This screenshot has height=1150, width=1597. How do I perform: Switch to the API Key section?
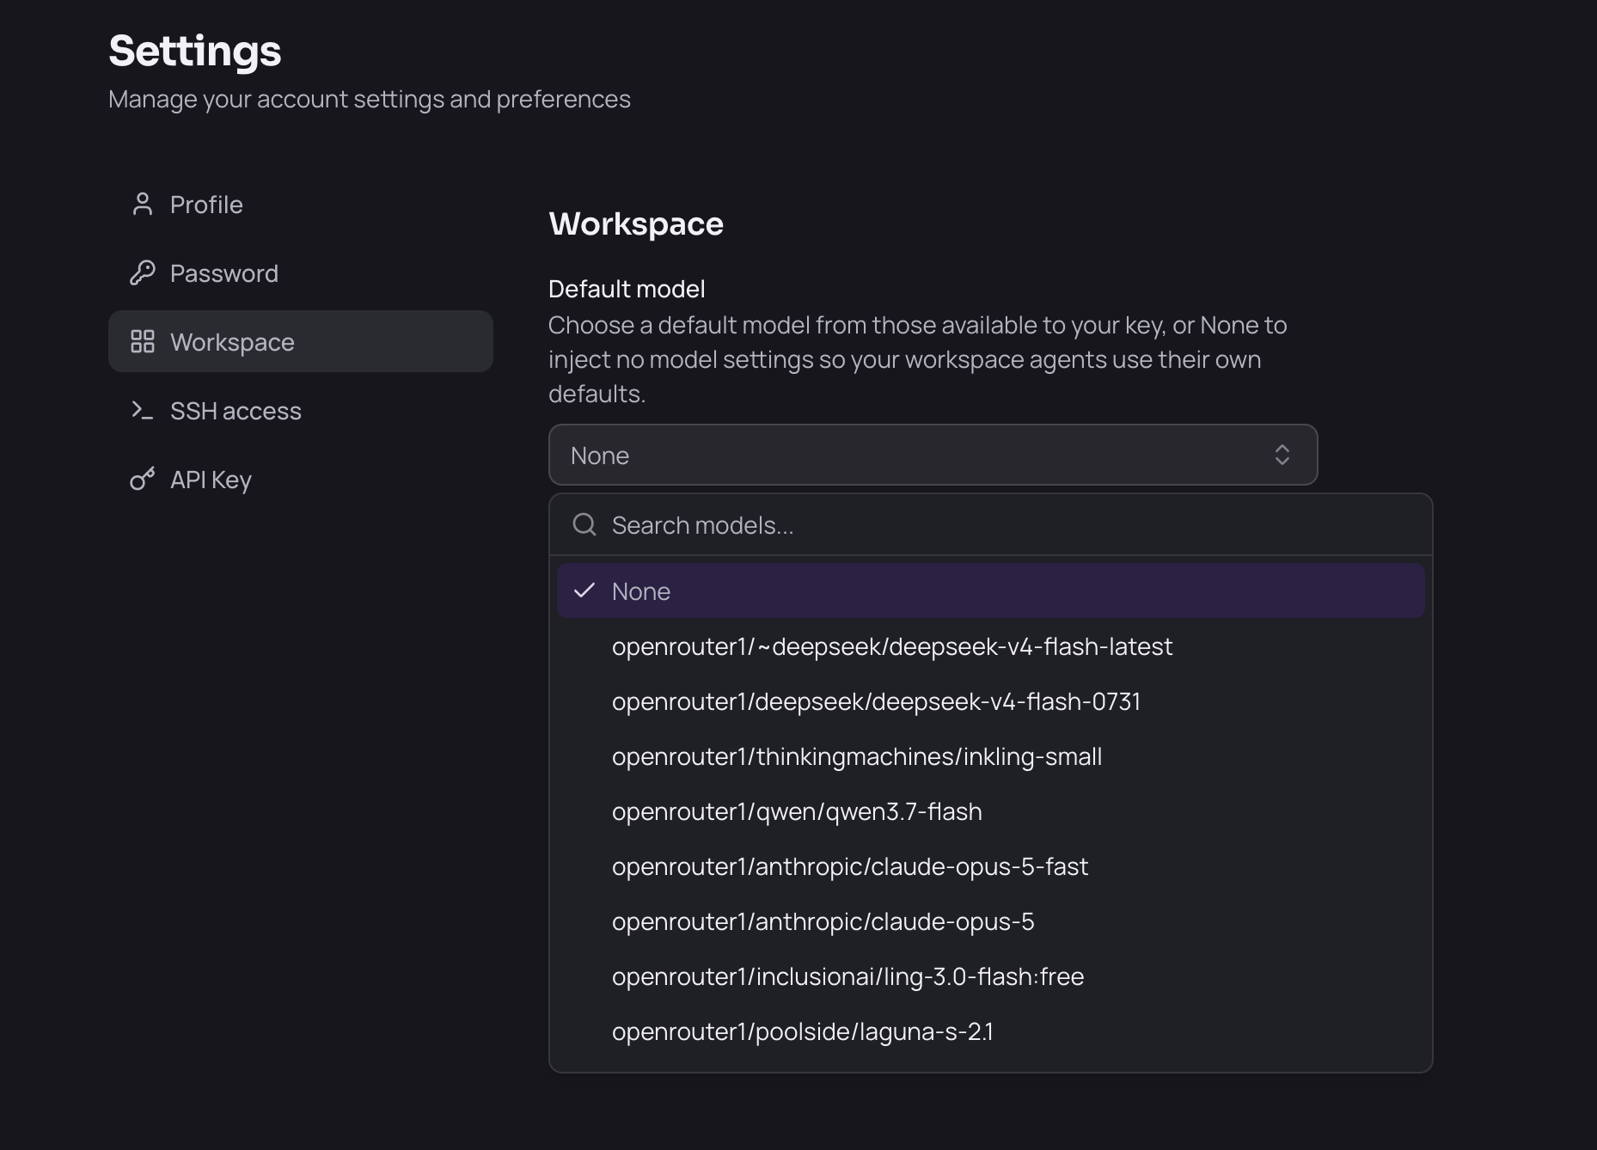pyautogui.click(x=301, y=480)
